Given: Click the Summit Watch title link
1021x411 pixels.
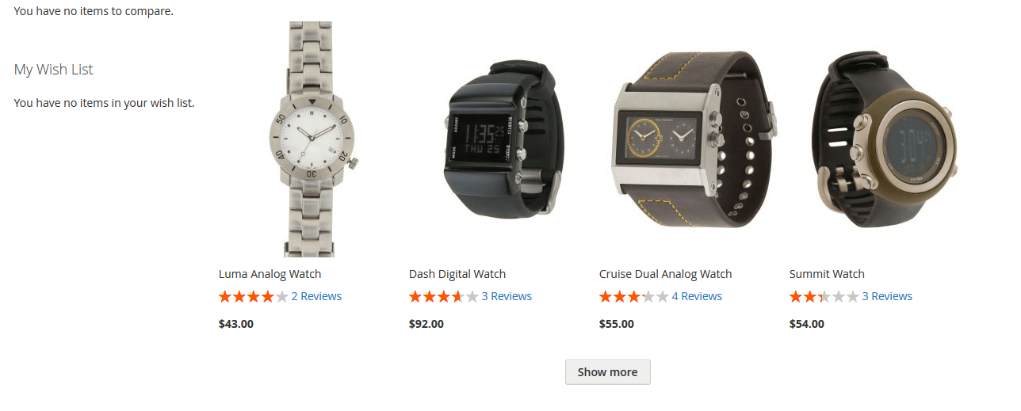Looking at the screenshot, I should click(x=827, y=274).
